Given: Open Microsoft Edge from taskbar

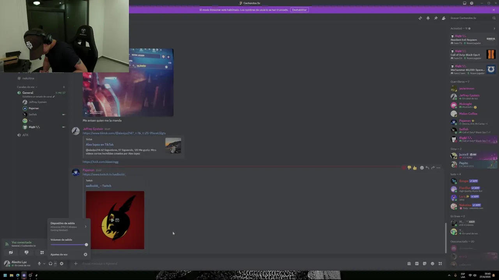Looking at the screenshot, I should pyautogui.click(x=18, y=275).
